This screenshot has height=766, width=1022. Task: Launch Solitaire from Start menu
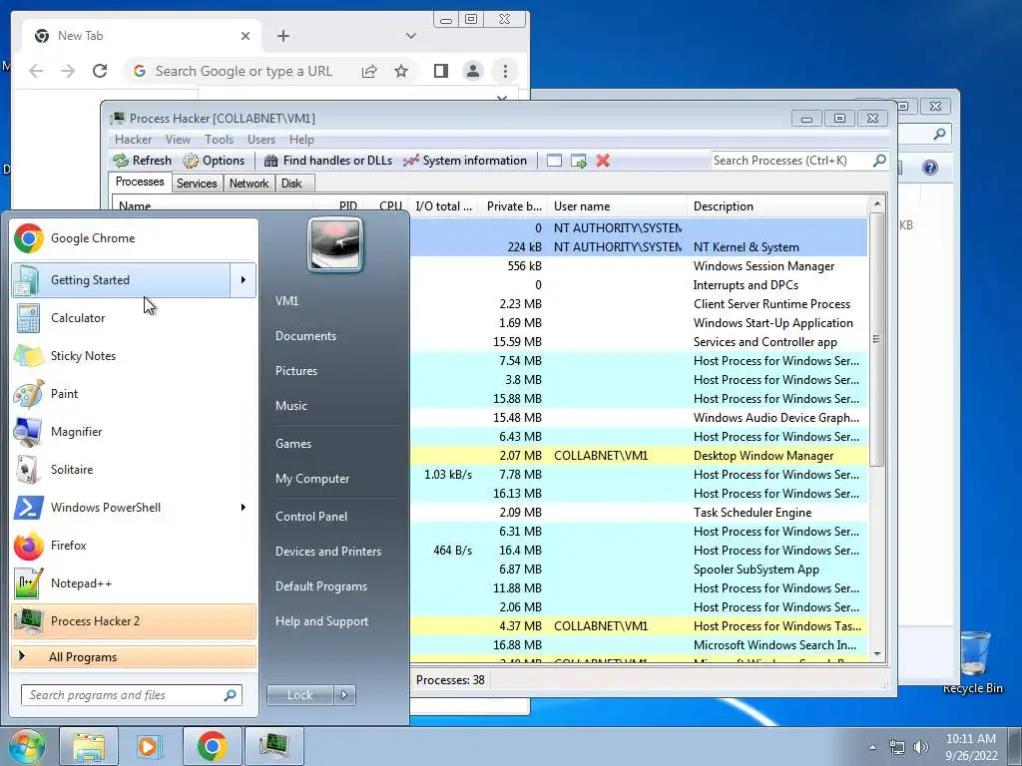pyautogui.click(x=134, y=470)
